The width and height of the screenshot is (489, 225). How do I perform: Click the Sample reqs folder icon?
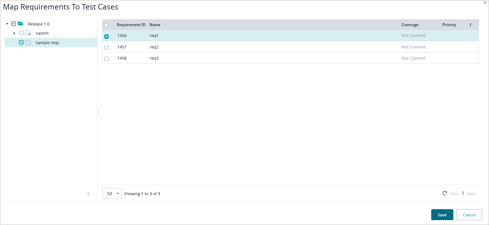[28, 42]
